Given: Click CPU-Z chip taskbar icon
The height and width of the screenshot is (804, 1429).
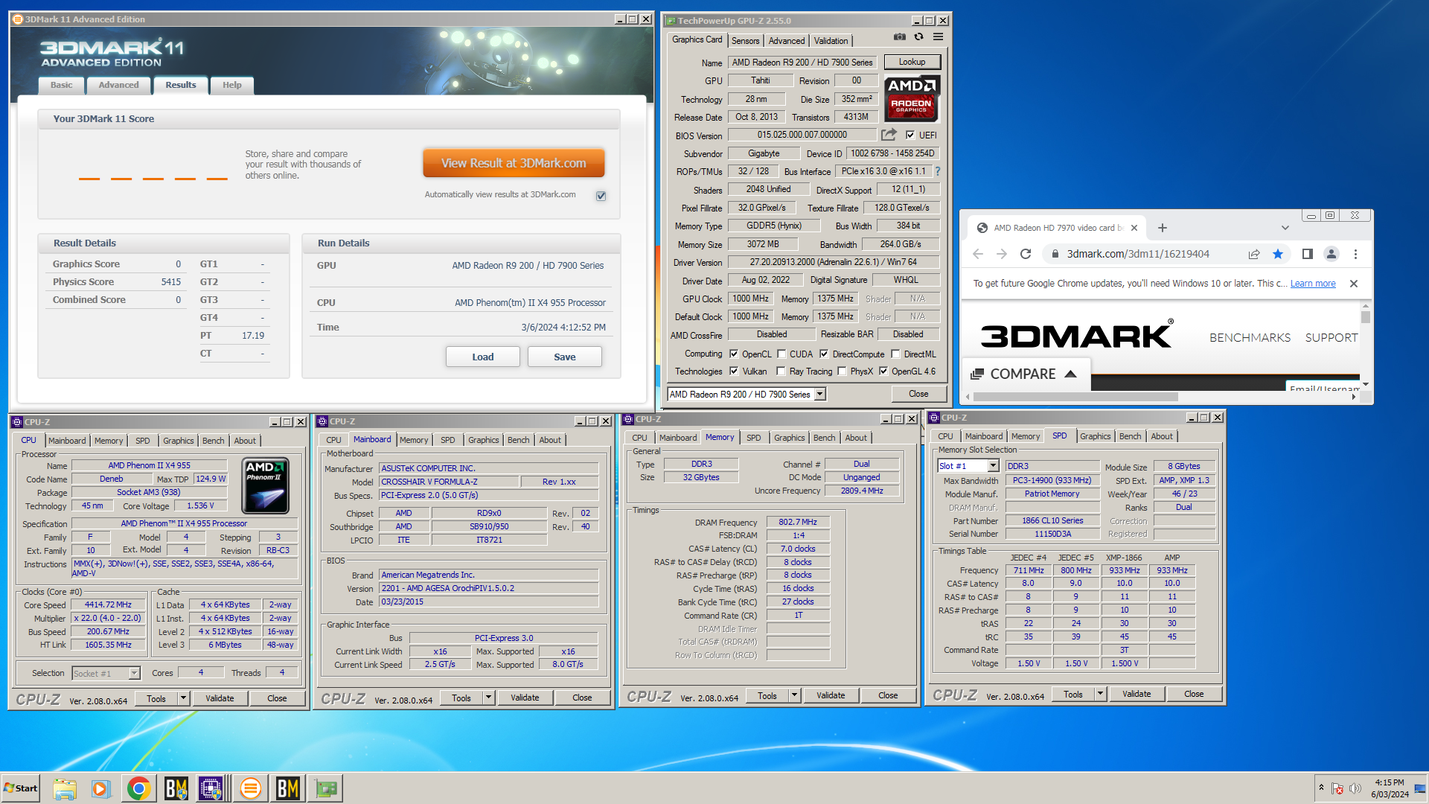Looking at the screenshot, I should click(211, 788).
